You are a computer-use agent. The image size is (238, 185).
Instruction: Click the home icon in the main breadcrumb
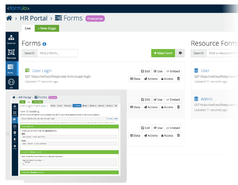point(9,18)
